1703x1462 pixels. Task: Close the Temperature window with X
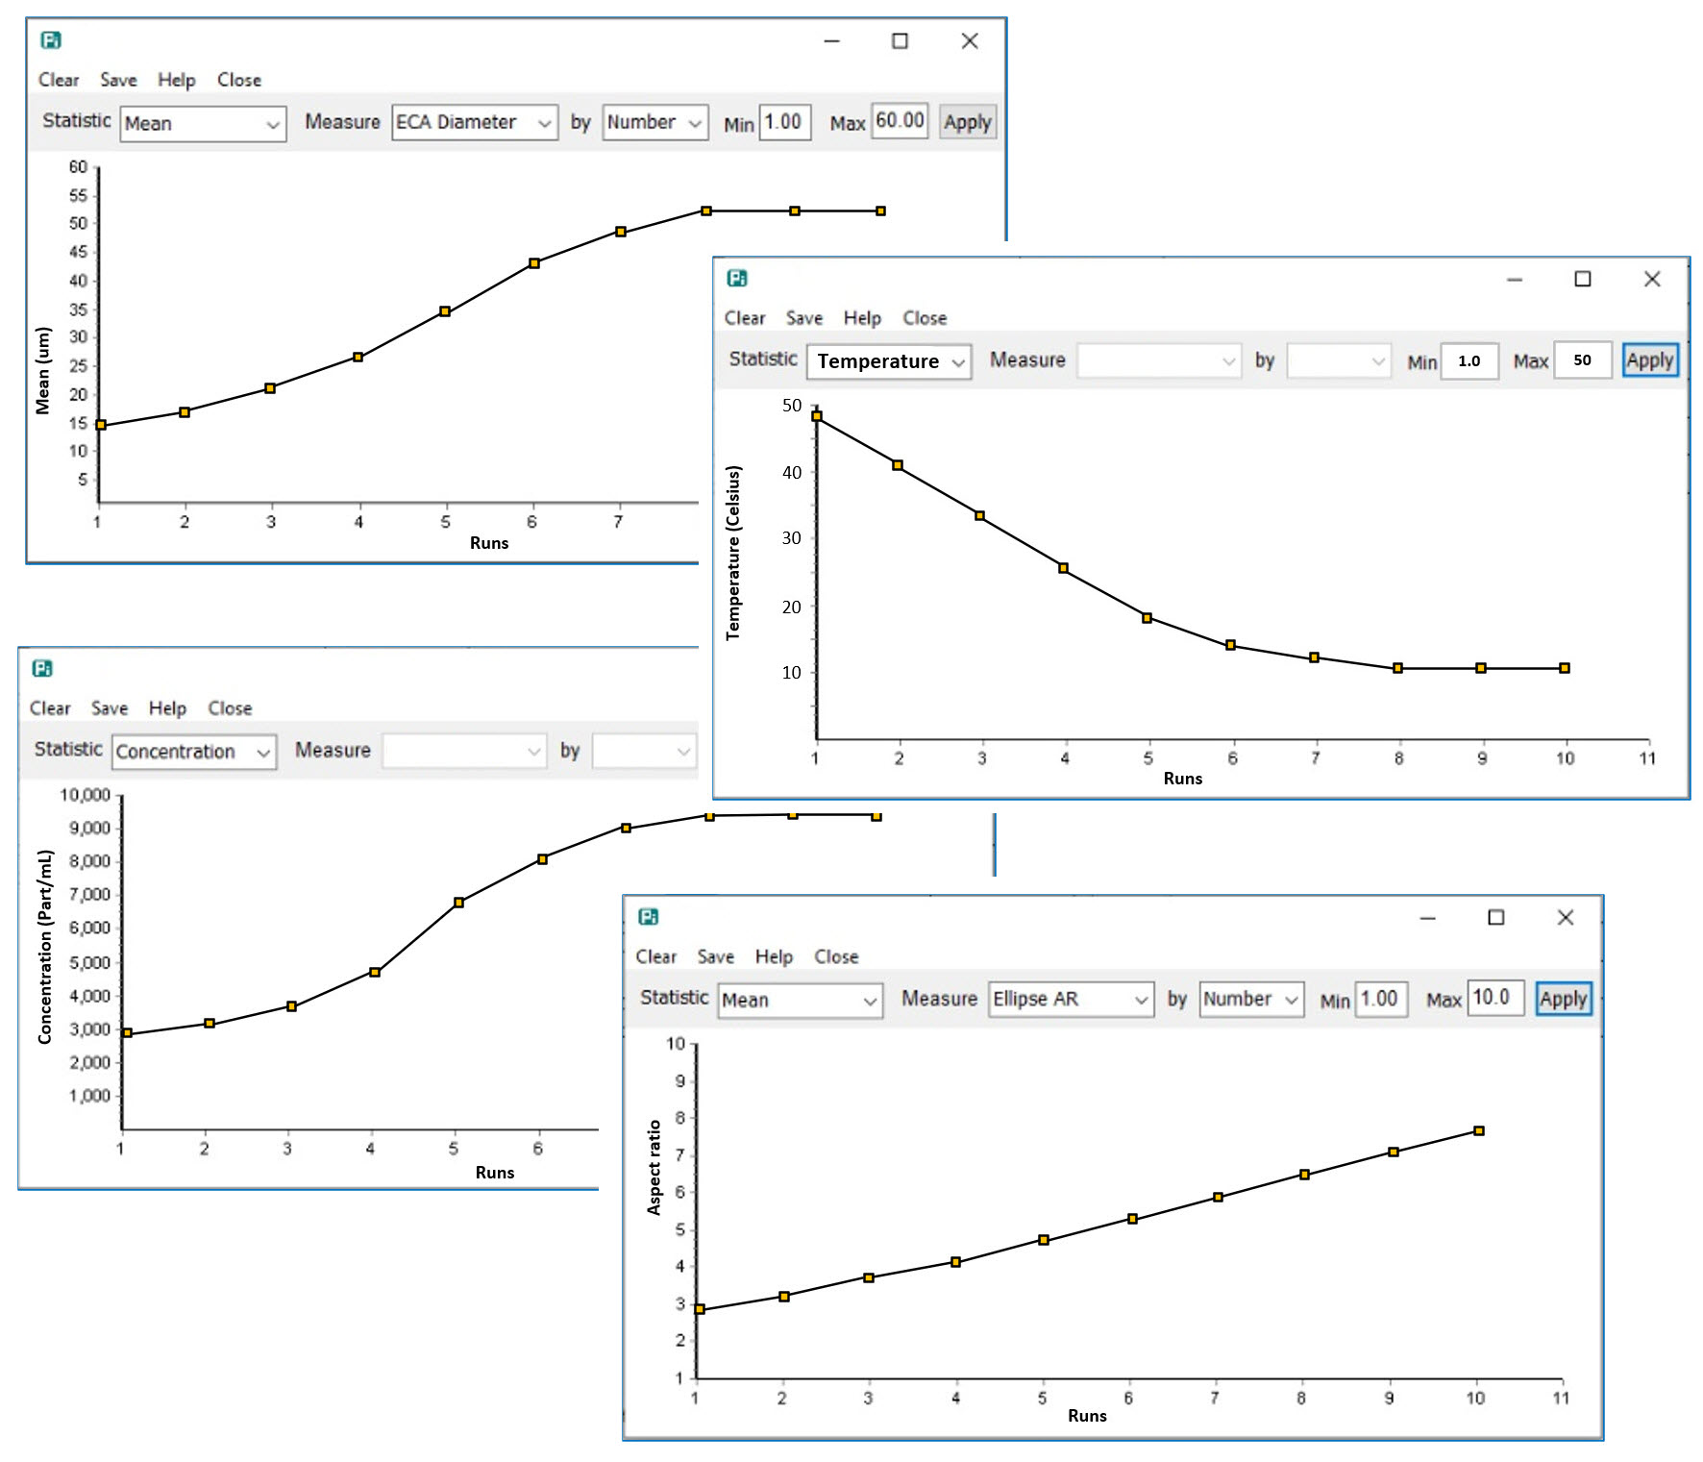[x=1652, y=279]
